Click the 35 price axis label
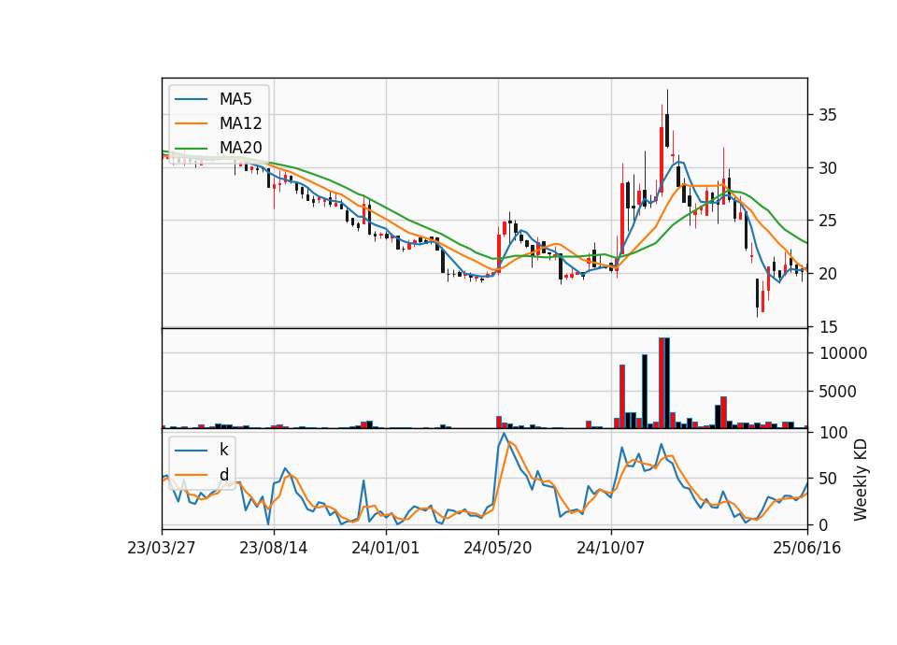 coord(828,115)
